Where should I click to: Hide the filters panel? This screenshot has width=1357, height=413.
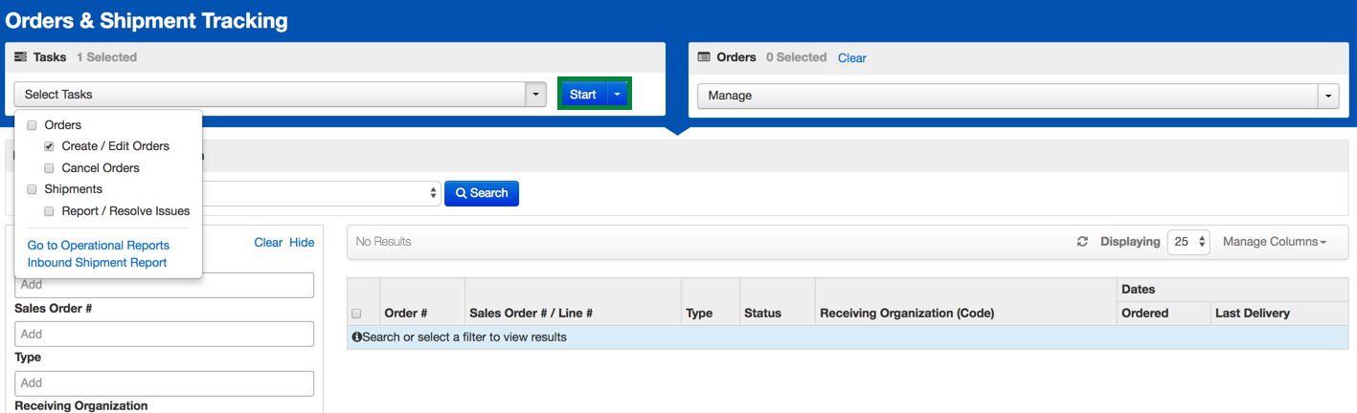tap(302, 243)
